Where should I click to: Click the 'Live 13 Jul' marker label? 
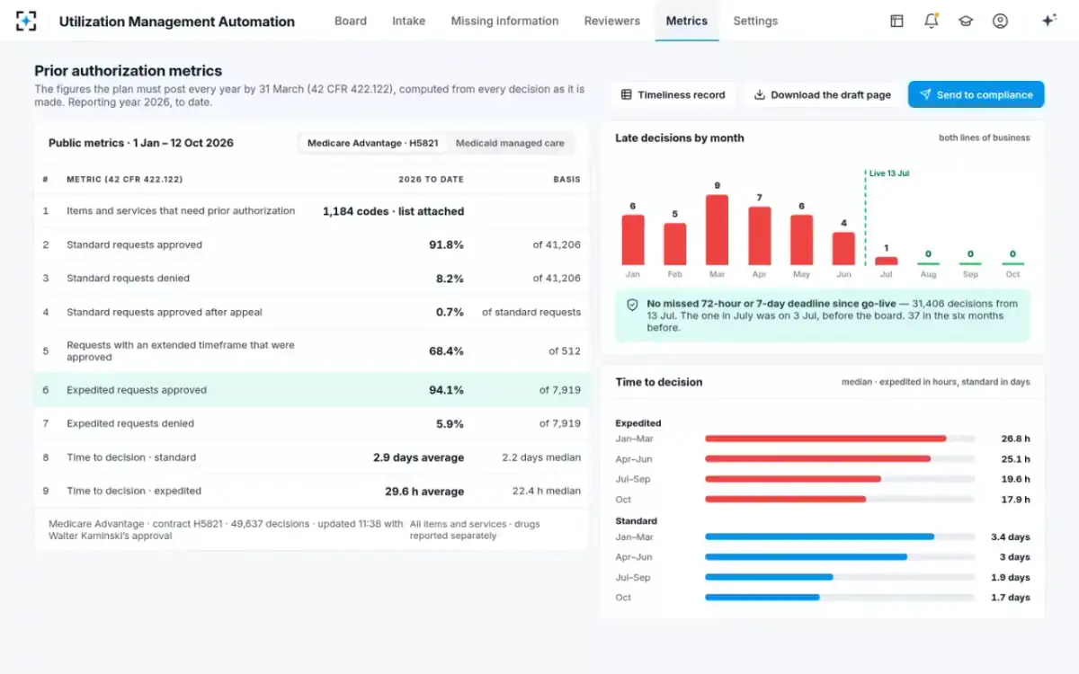[x=888, y=173]
